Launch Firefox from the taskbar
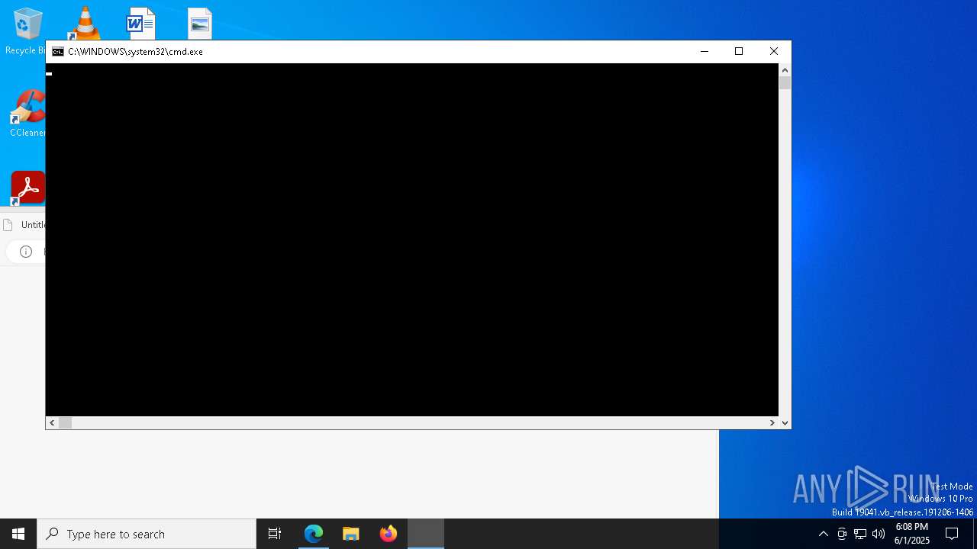Image resolution: width=977 pixels, height=549 pixels. click(389, 534)
